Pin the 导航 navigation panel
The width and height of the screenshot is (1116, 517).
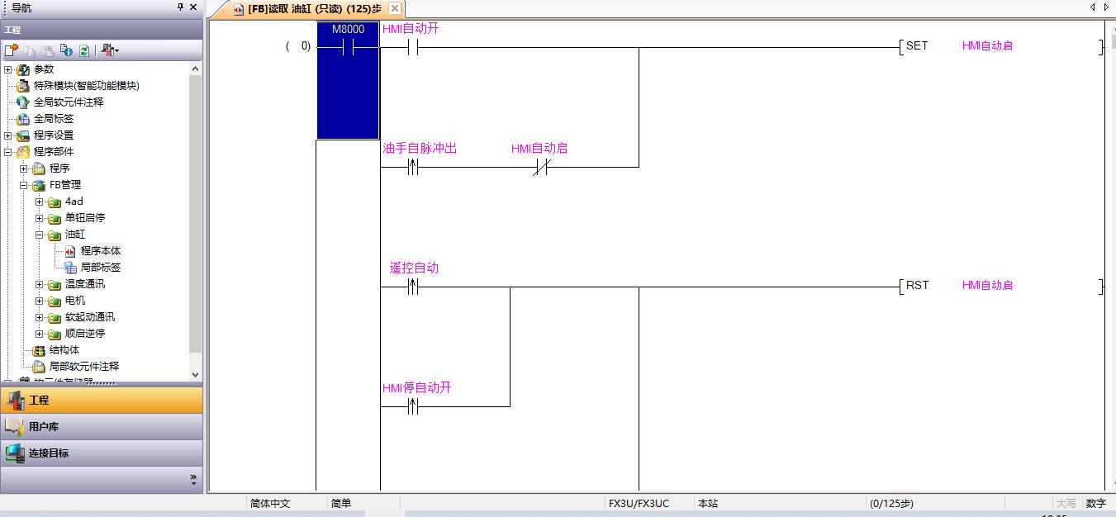coord(181,7)
